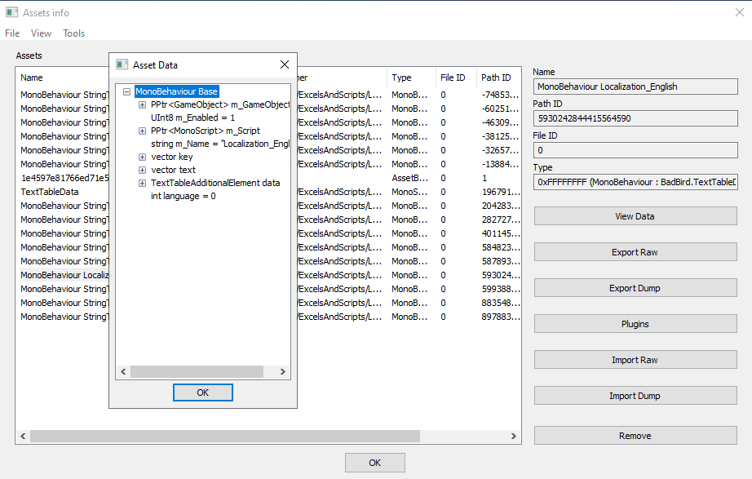Click the Export Dump button
Image resolution: width=752 pixels, height=479 pixels.
click(635, 287)
